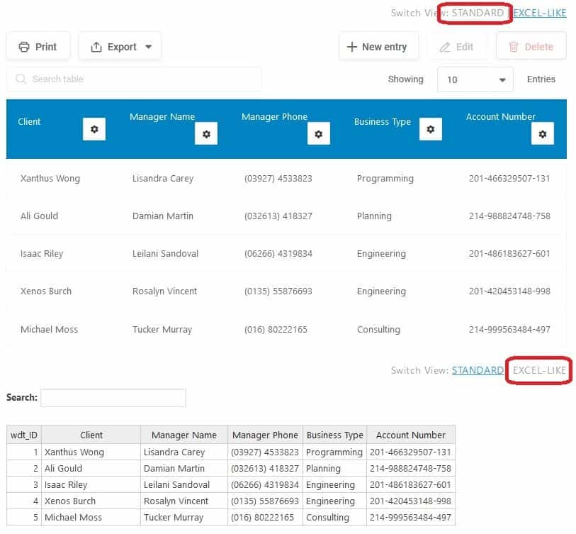Click account 214-999563484-497 in standard table
Image resolution: width=576 pixels, height=534 pixels.
(509, 330)
